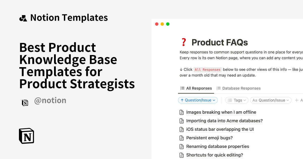Open the Question/Issue sort dropdown
The image size is (303, 159).
198,100
